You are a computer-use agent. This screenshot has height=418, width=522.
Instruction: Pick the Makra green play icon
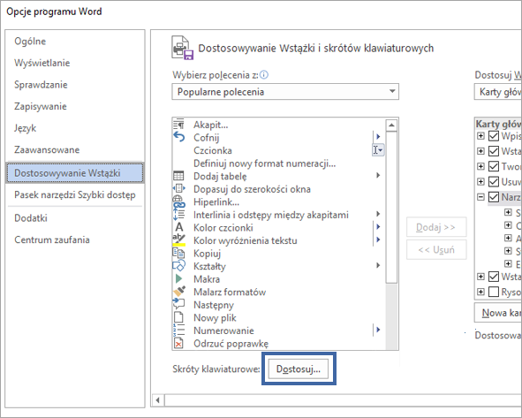[x=178, y=278]
